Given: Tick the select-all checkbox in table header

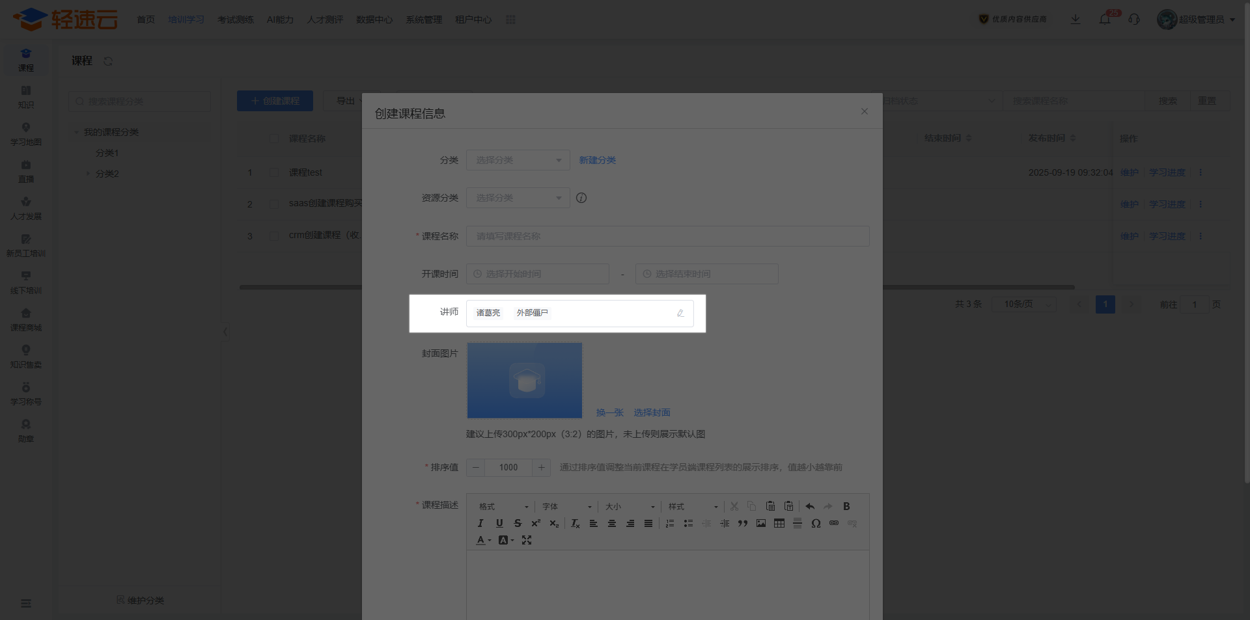Looking at the screenshot, I should click(x=274, y=139).
